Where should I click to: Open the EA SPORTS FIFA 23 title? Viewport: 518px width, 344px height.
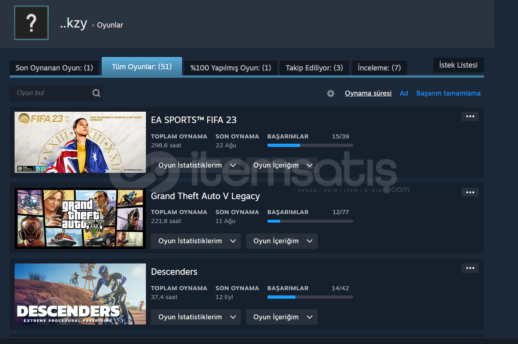(194, 120)
